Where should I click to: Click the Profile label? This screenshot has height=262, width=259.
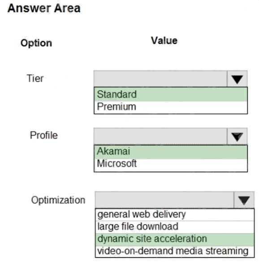click(44, 135)
